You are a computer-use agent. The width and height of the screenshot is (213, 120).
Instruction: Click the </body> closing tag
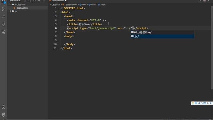coord(70,44)
